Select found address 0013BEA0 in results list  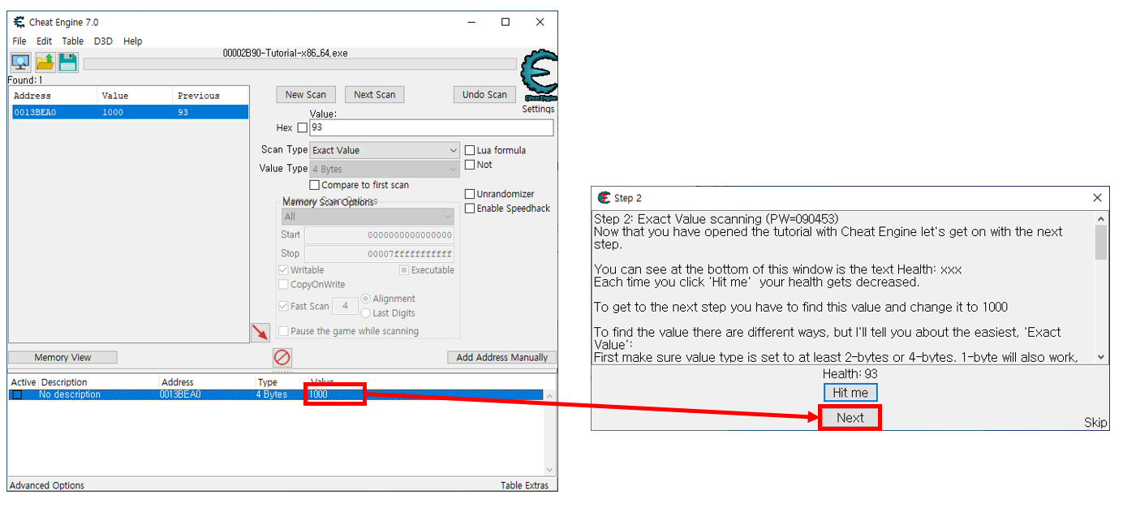pyautogui.click(x=129, y=112)
